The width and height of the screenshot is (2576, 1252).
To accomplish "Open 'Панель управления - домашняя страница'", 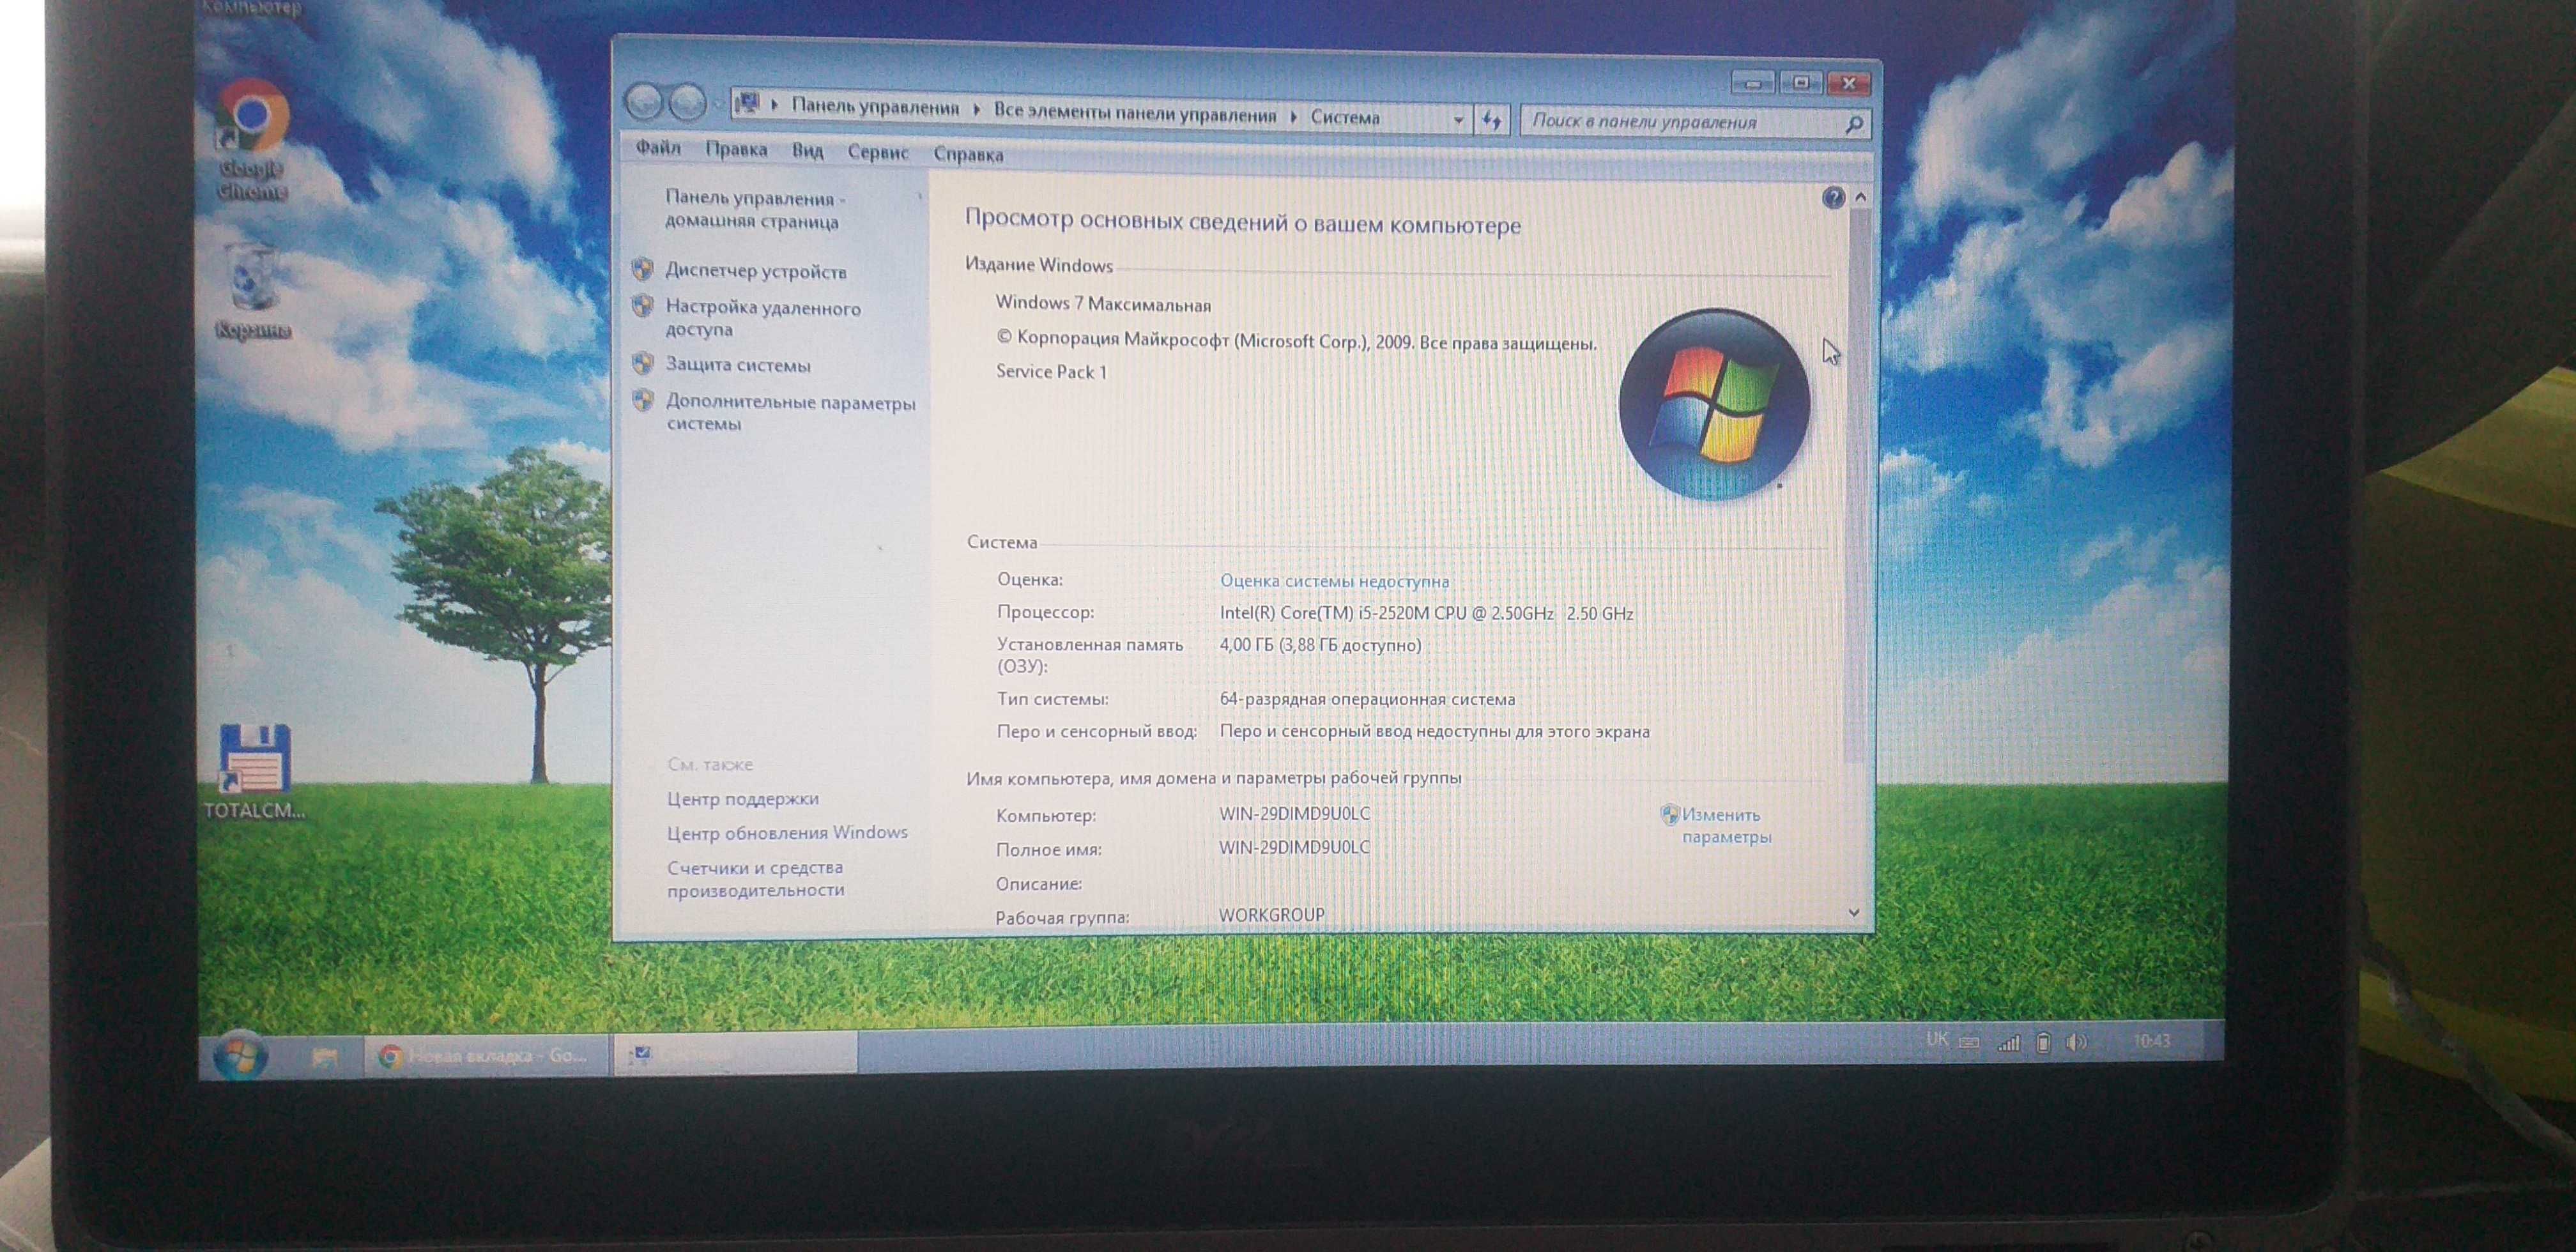I will tap(754, 210).
